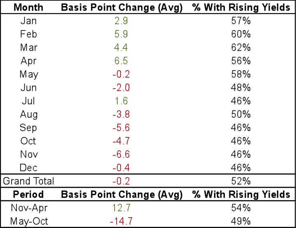
Task: Click the Oct row label
Action: point(28,141)
